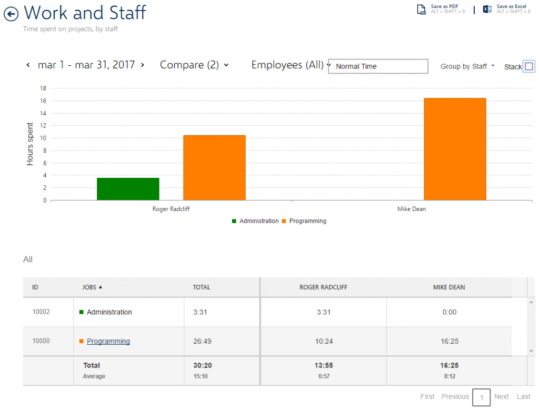Open the Employees (All) dropdown
Screen dimensions: 539x409
(x=291, y=65)
